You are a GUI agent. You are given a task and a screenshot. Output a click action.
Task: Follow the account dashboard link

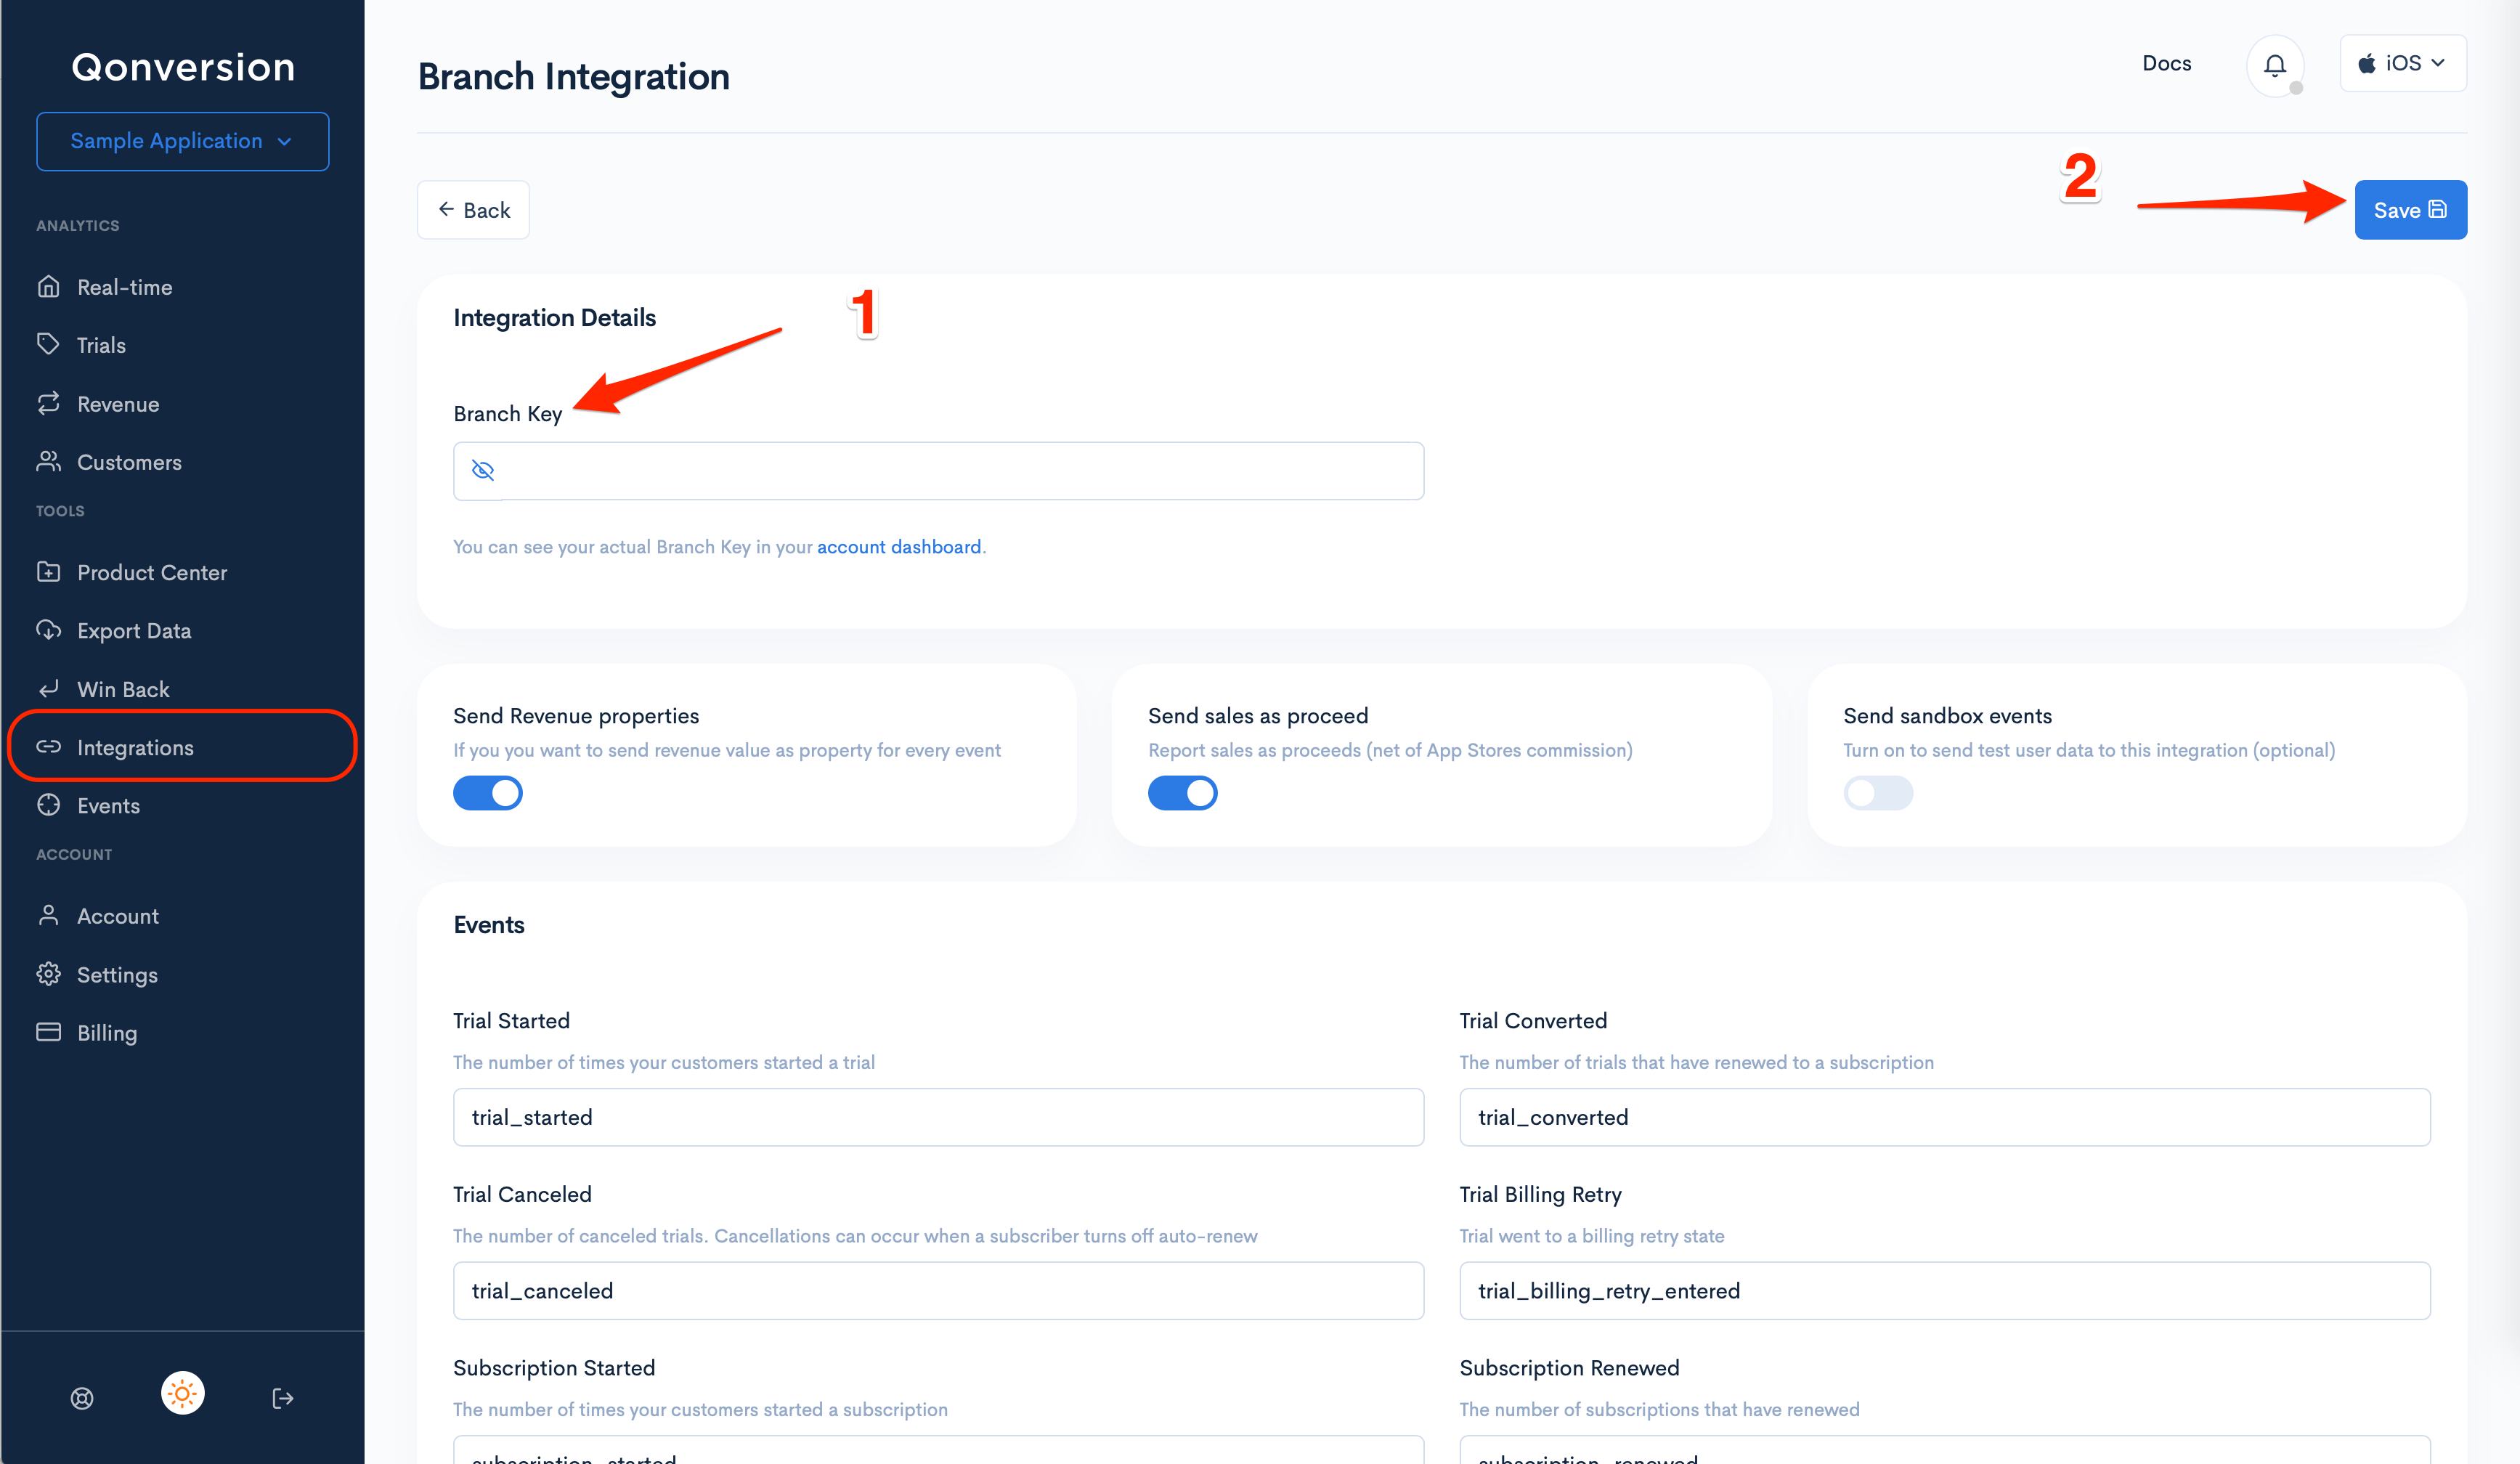[x=898, y=547]
